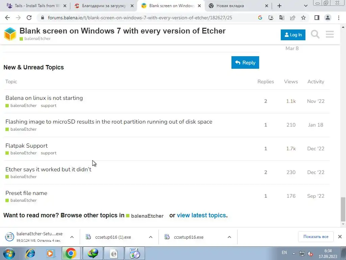
Task: Share this page icon
Action: 293,18
